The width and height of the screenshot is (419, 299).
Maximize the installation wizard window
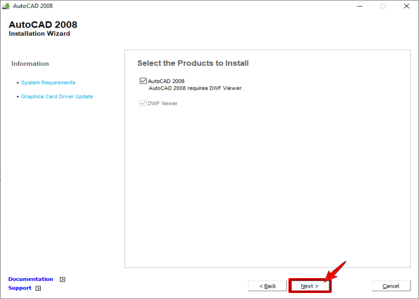[x=382, y=6]
